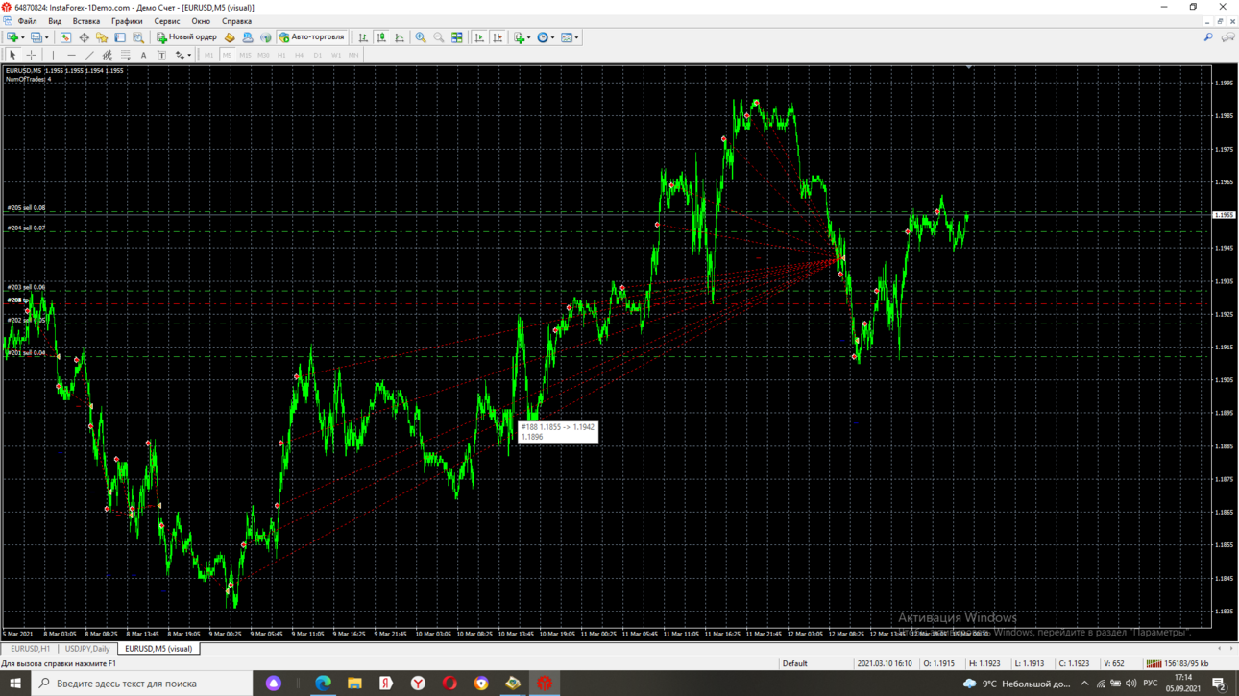Tile chart windows icon
Viewport: 1239px width, 696px height.
point(457,37)
